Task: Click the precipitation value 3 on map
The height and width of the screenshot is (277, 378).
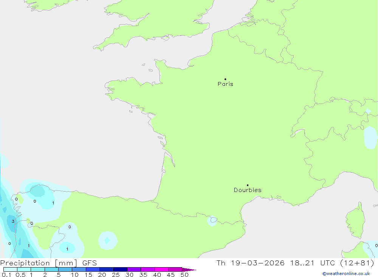Action: [x=13, y=221]
